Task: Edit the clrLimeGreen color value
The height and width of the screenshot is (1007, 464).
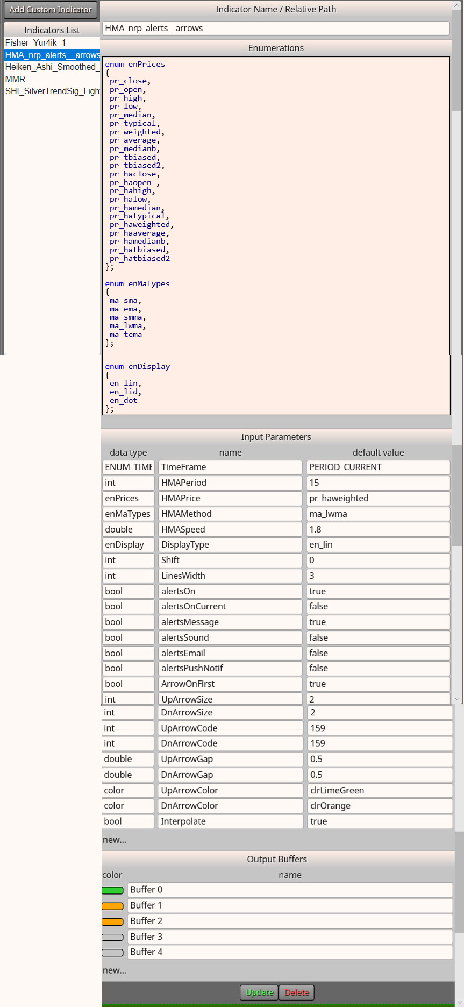Action: (x=380, y=790)
